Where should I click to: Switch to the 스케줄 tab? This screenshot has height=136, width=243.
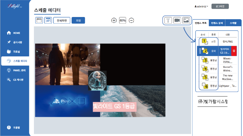pos(233,23)
